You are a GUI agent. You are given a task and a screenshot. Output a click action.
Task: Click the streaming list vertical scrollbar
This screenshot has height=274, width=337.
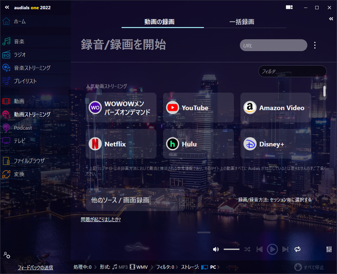324,91
